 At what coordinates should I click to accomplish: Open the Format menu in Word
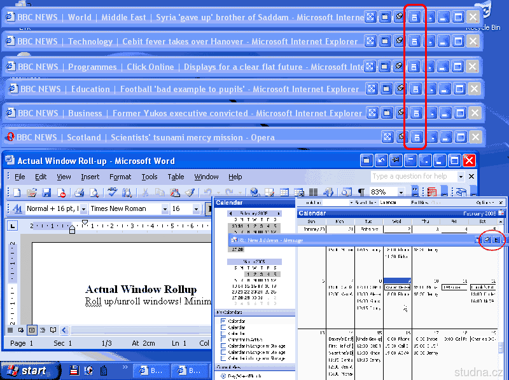tap(120, 177)
